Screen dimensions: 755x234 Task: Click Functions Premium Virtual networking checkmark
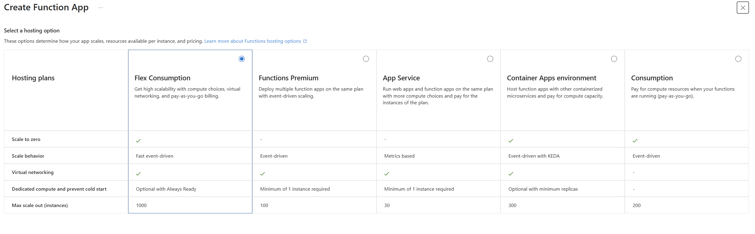click(263, 174)
